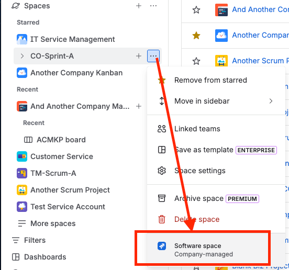
Task: Unstar the Another Company Kanban row
Action: [196, 36]
